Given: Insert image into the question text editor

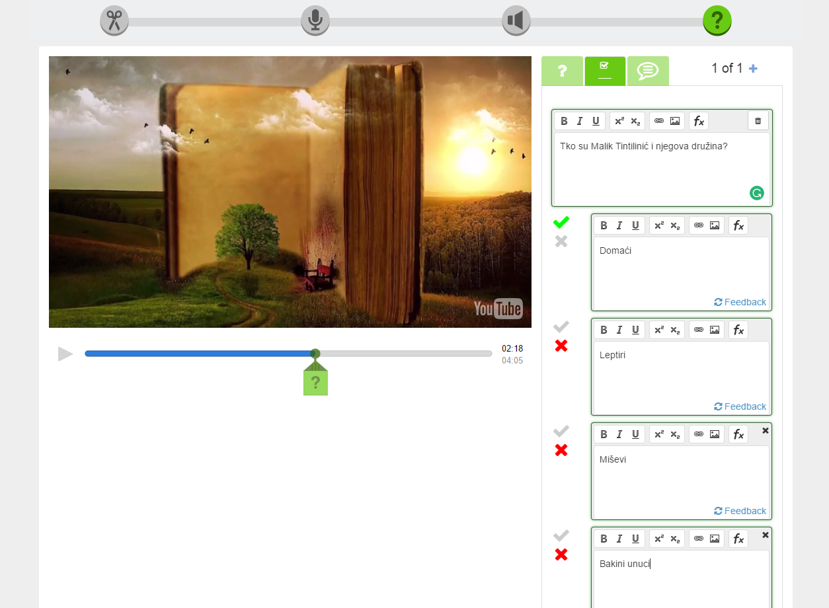Looking at the screenshot, I should (x=675, y=121).
